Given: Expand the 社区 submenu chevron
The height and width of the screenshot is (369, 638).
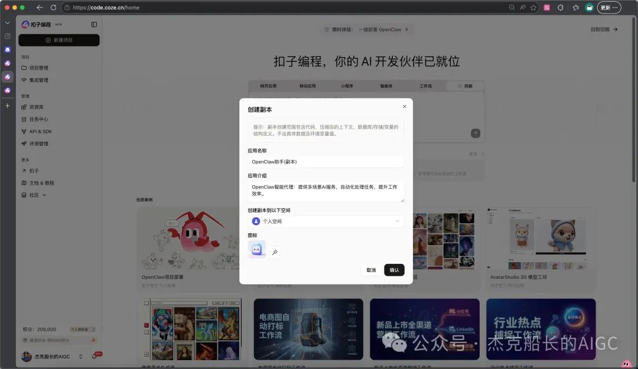Looking at the screenshot, I should click(44, 195).
